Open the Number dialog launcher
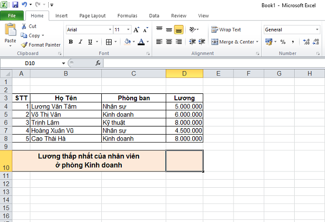This screenshot has width=325, height=222. tap(318, 54)
